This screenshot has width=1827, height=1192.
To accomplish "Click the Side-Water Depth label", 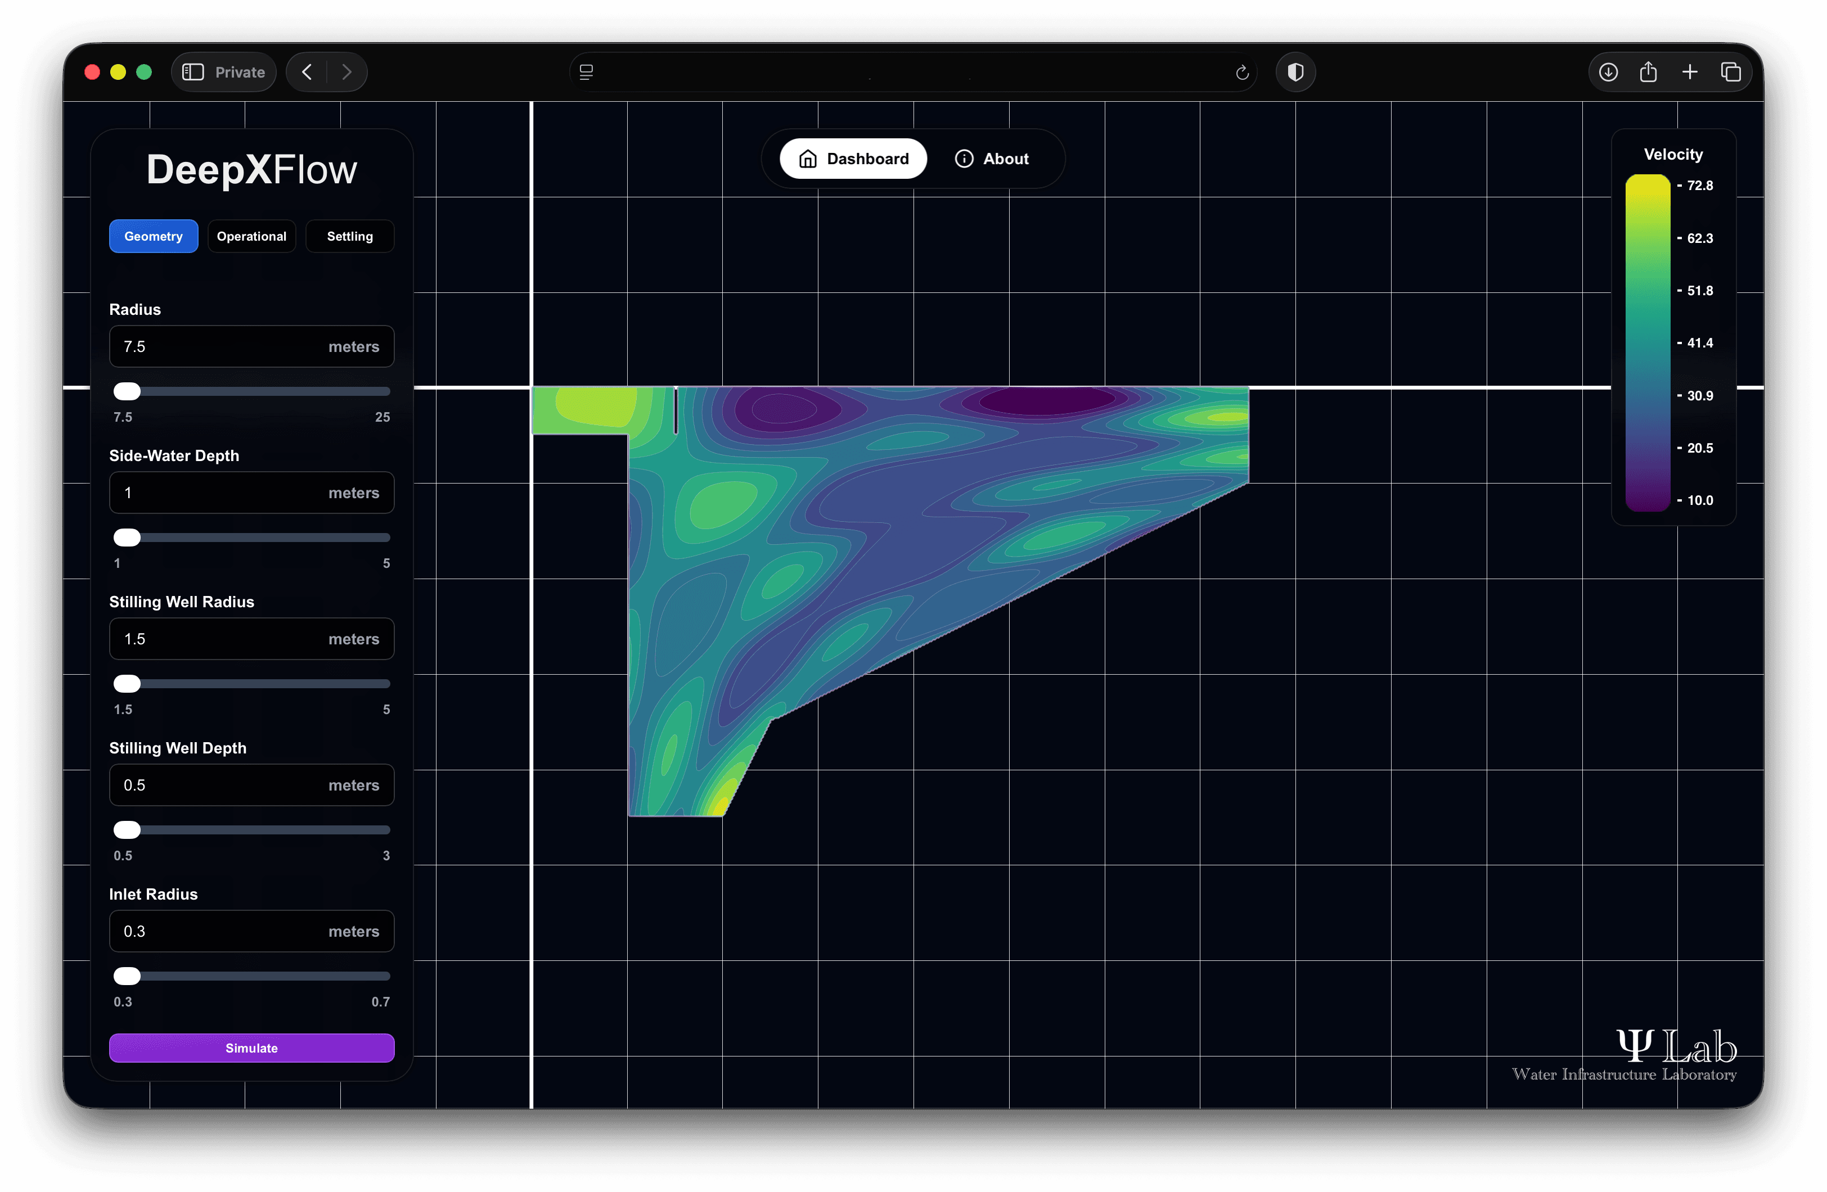I will pyautogui.click(x=174, y=456).
